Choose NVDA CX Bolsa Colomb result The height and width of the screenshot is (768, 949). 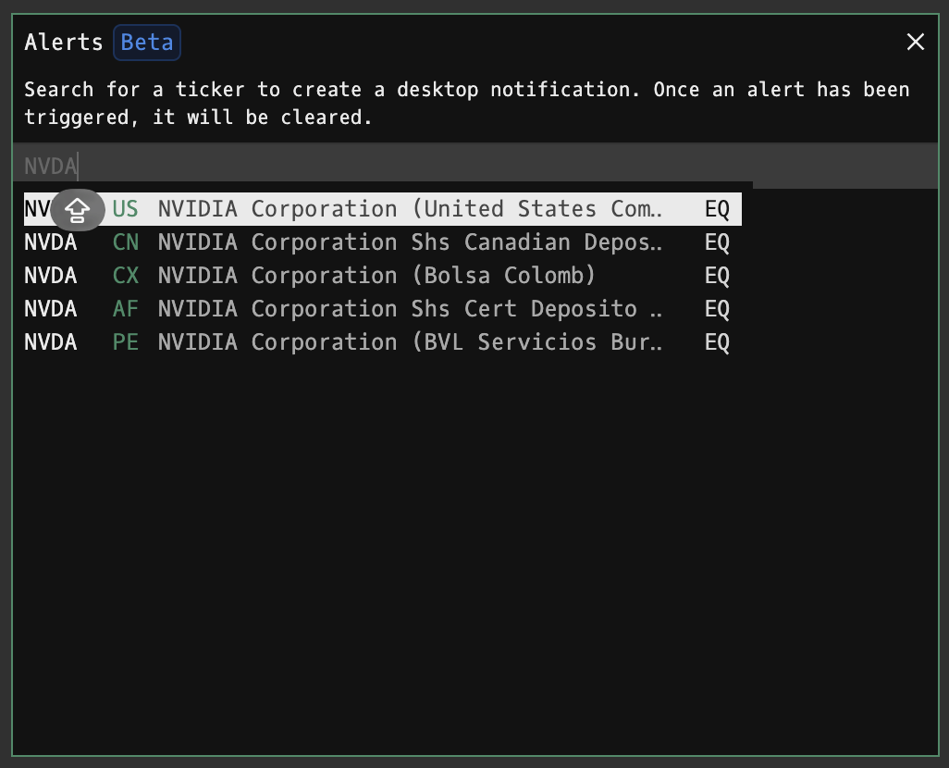pos(383,276)
